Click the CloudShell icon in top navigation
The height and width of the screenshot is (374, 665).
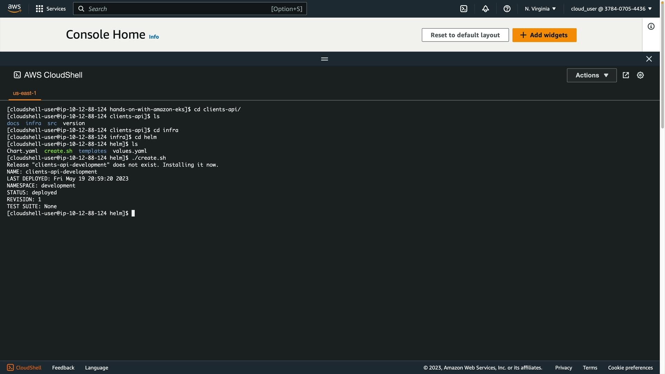tap(464, 9)
